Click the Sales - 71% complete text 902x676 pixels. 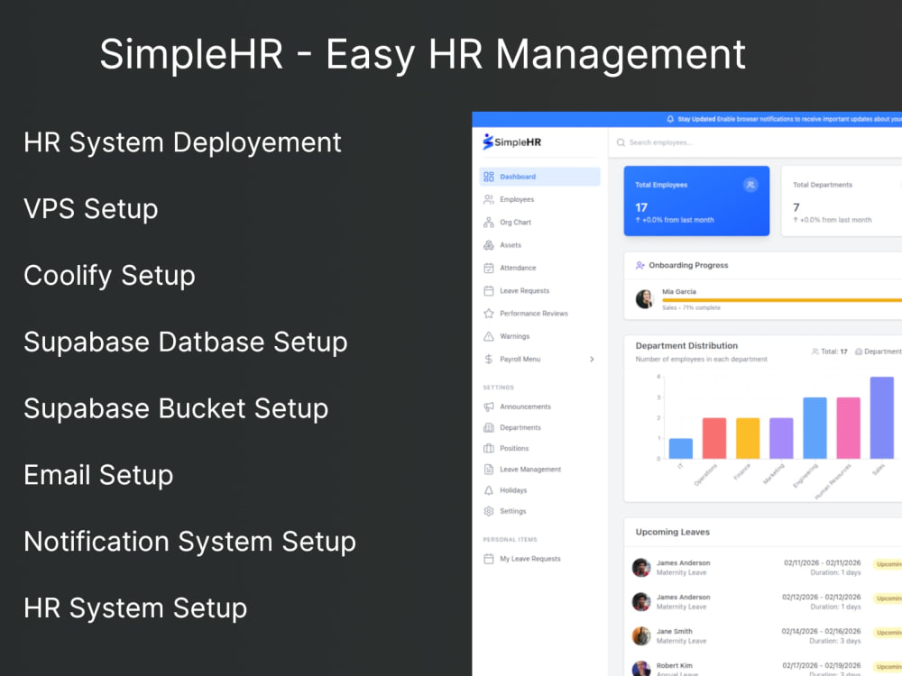pos(691,307)
